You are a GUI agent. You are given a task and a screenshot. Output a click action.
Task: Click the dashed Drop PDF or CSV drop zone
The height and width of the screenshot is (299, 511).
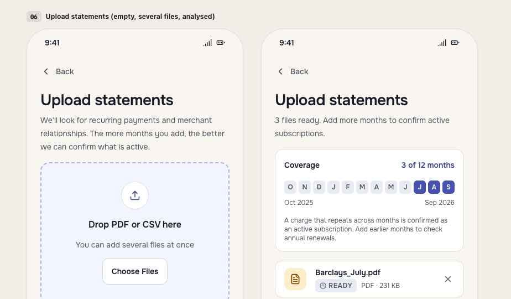click(x=135, y=230)
